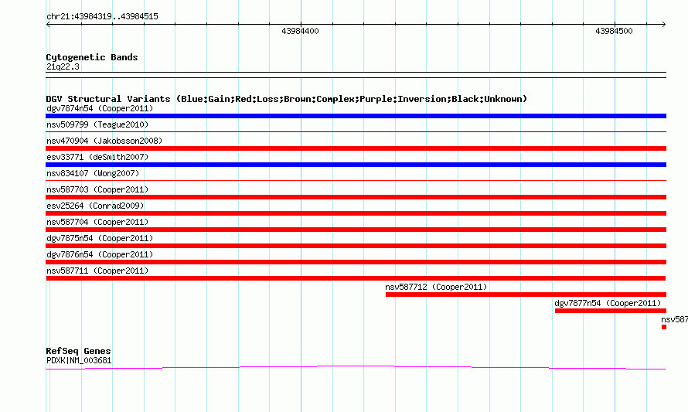Open the RefSeq Genes track title
This screenshot has height=412, width=688.
(x=78, y=351)
